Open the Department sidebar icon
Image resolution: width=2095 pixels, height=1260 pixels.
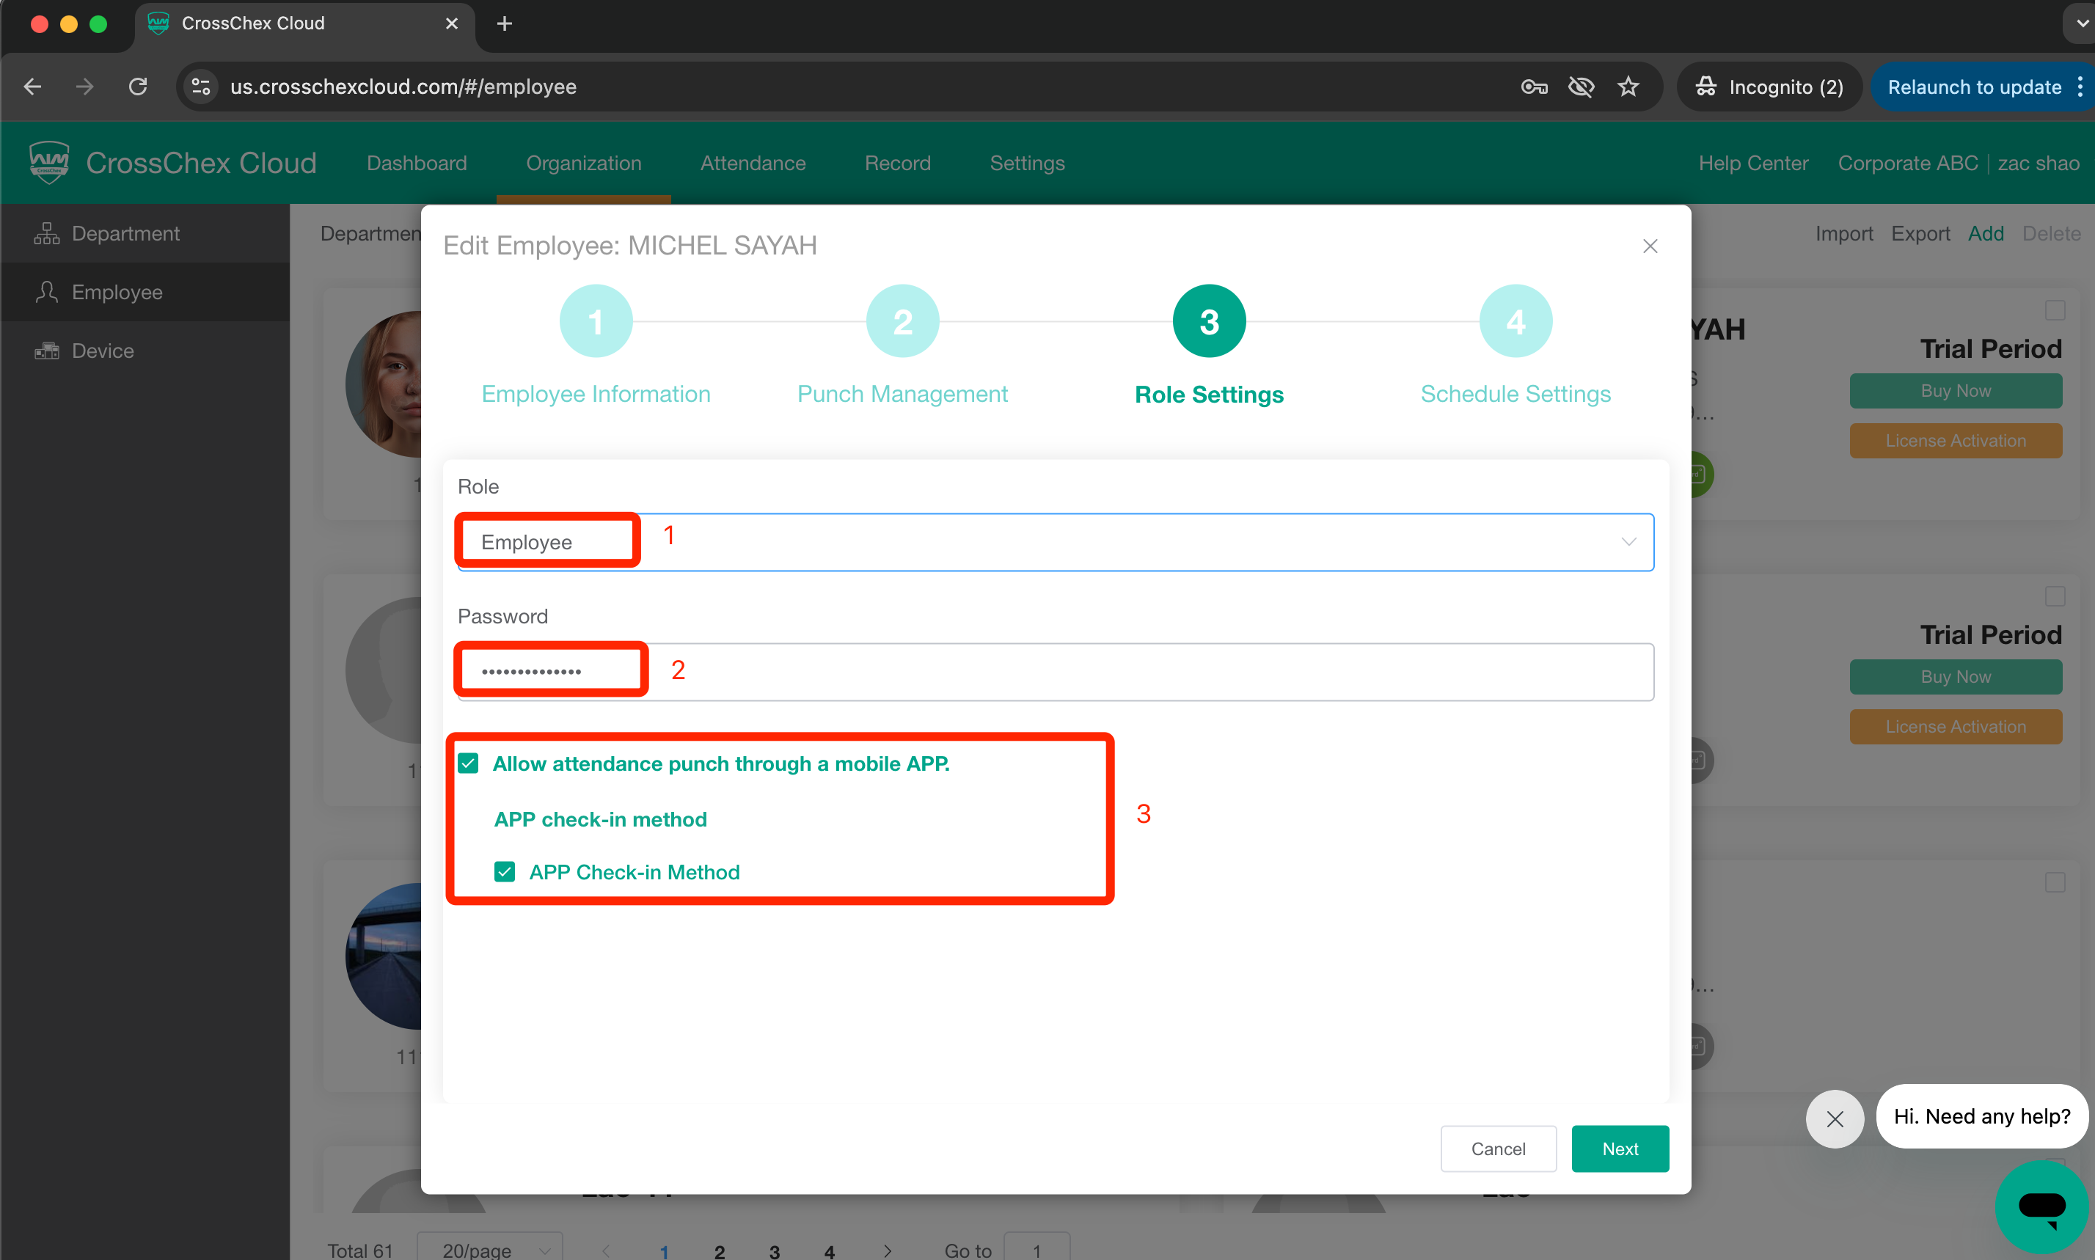point(46,233)
